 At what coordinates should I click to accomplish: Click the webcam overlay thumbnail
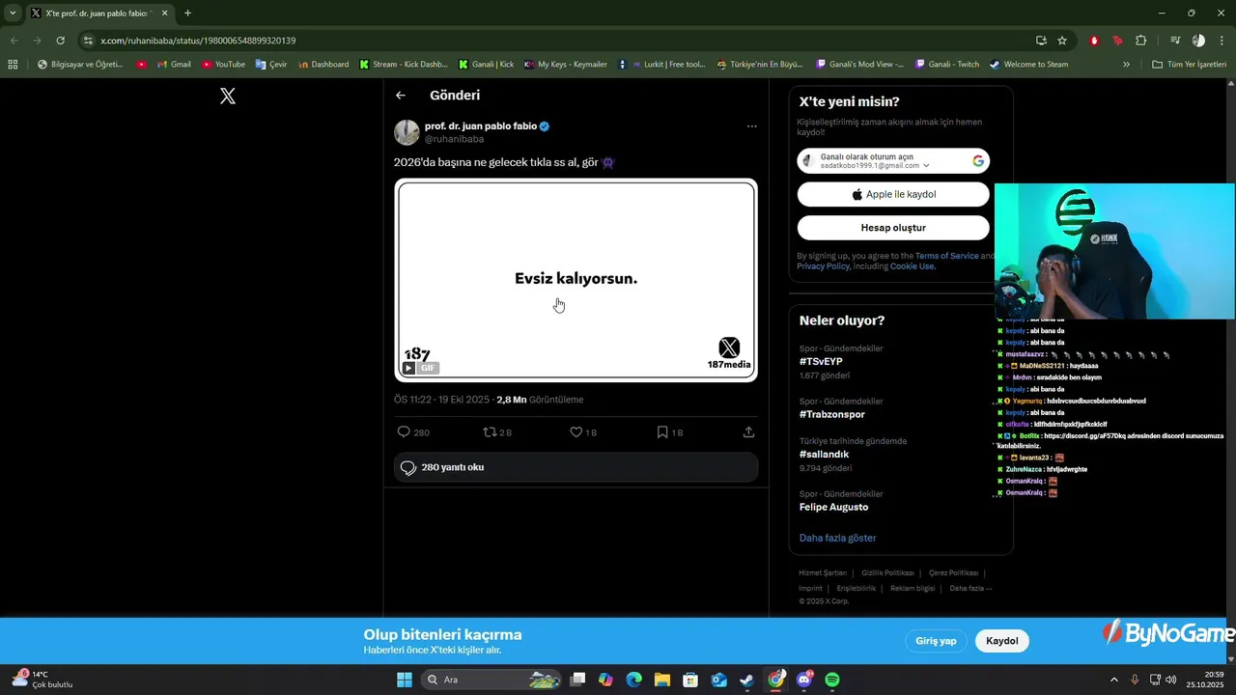1114,251
